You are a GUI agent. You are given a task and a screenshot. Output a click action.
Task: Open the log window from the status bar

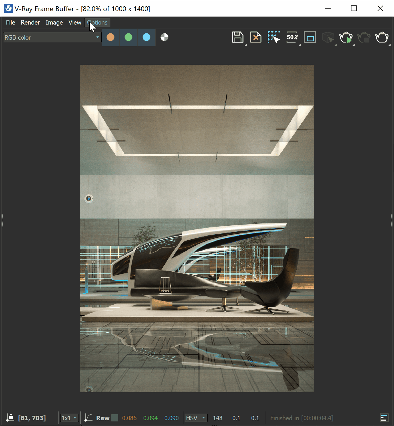384,418
